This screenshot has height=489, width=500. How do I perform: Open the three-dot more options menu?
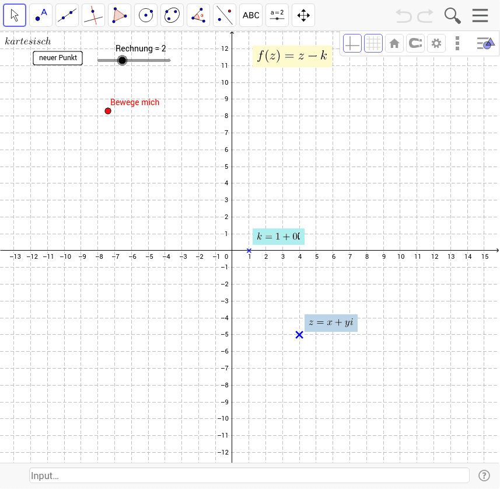(457, 43)
